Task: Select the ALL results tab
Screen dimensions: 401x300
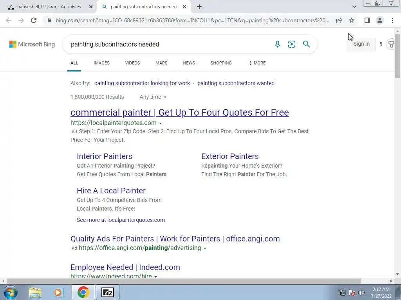Action: (x=74, y=63)
